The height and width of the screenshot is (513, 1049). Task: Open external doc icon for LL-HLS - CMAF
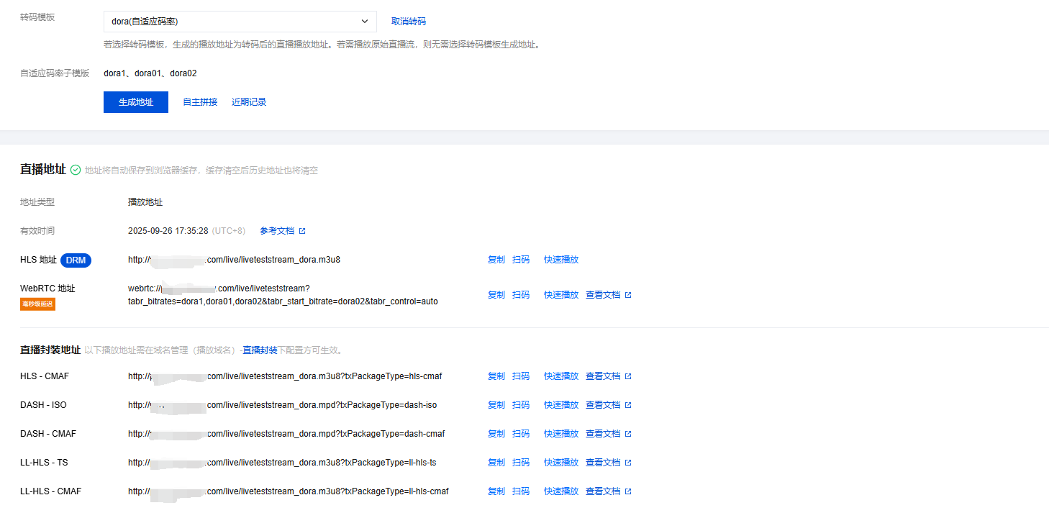pyautogui.click(x=628, y=491)
